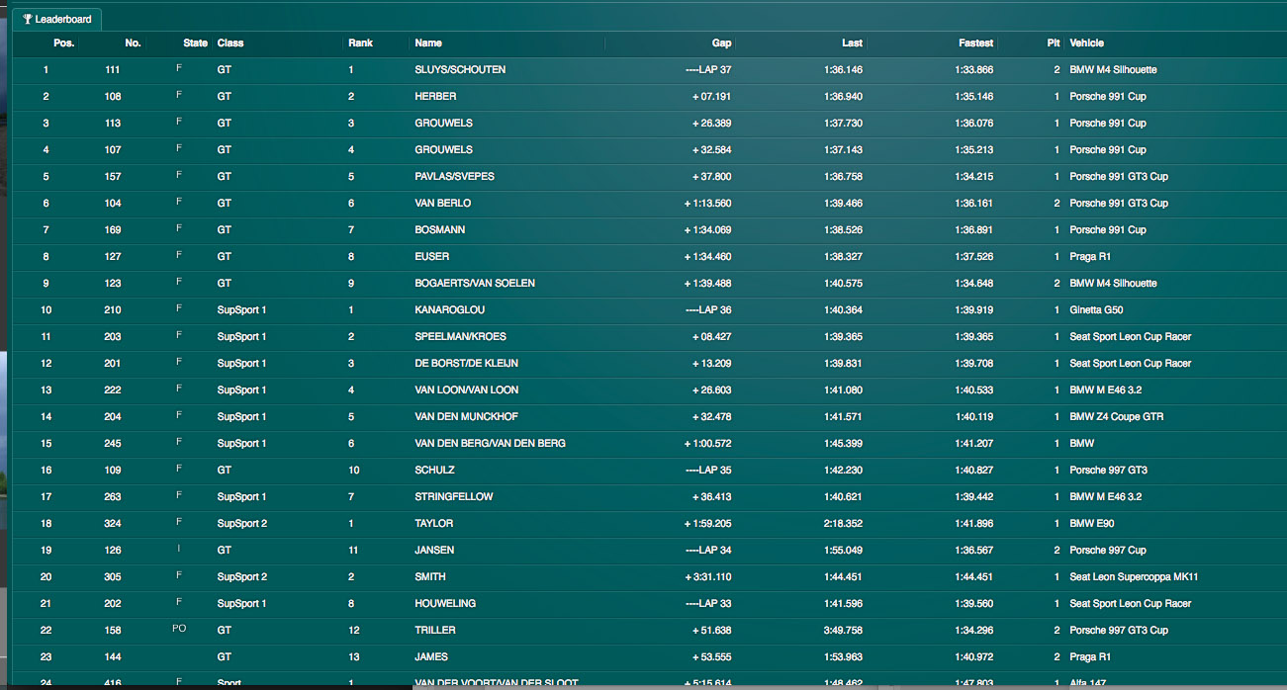Sort by the Pos. column header
The height and width of the screenshot is (690, 1287).
[x=63, y=43]
